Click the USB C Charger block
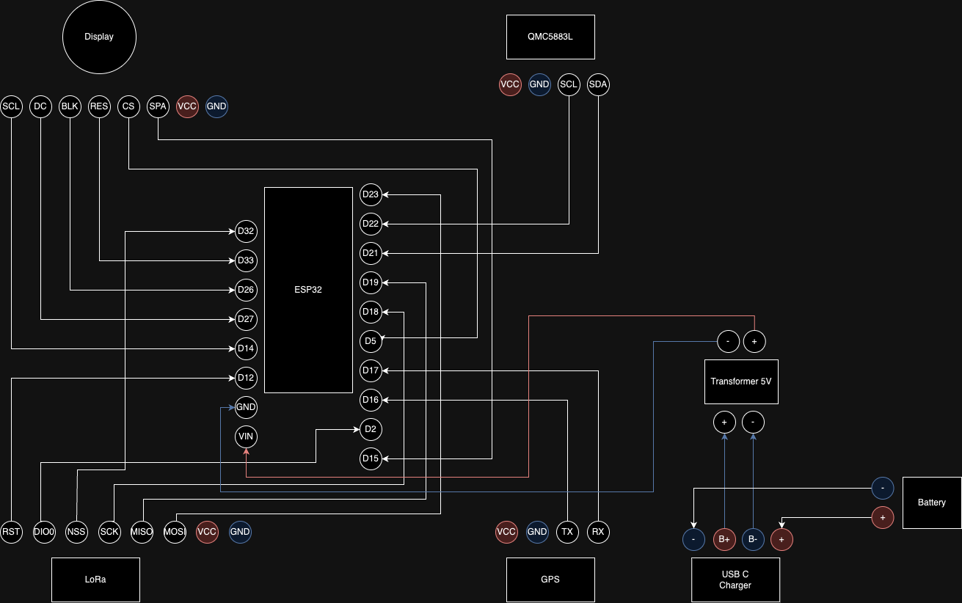The height and width of the screenshot is (603, 962). [x=735, y=580]
